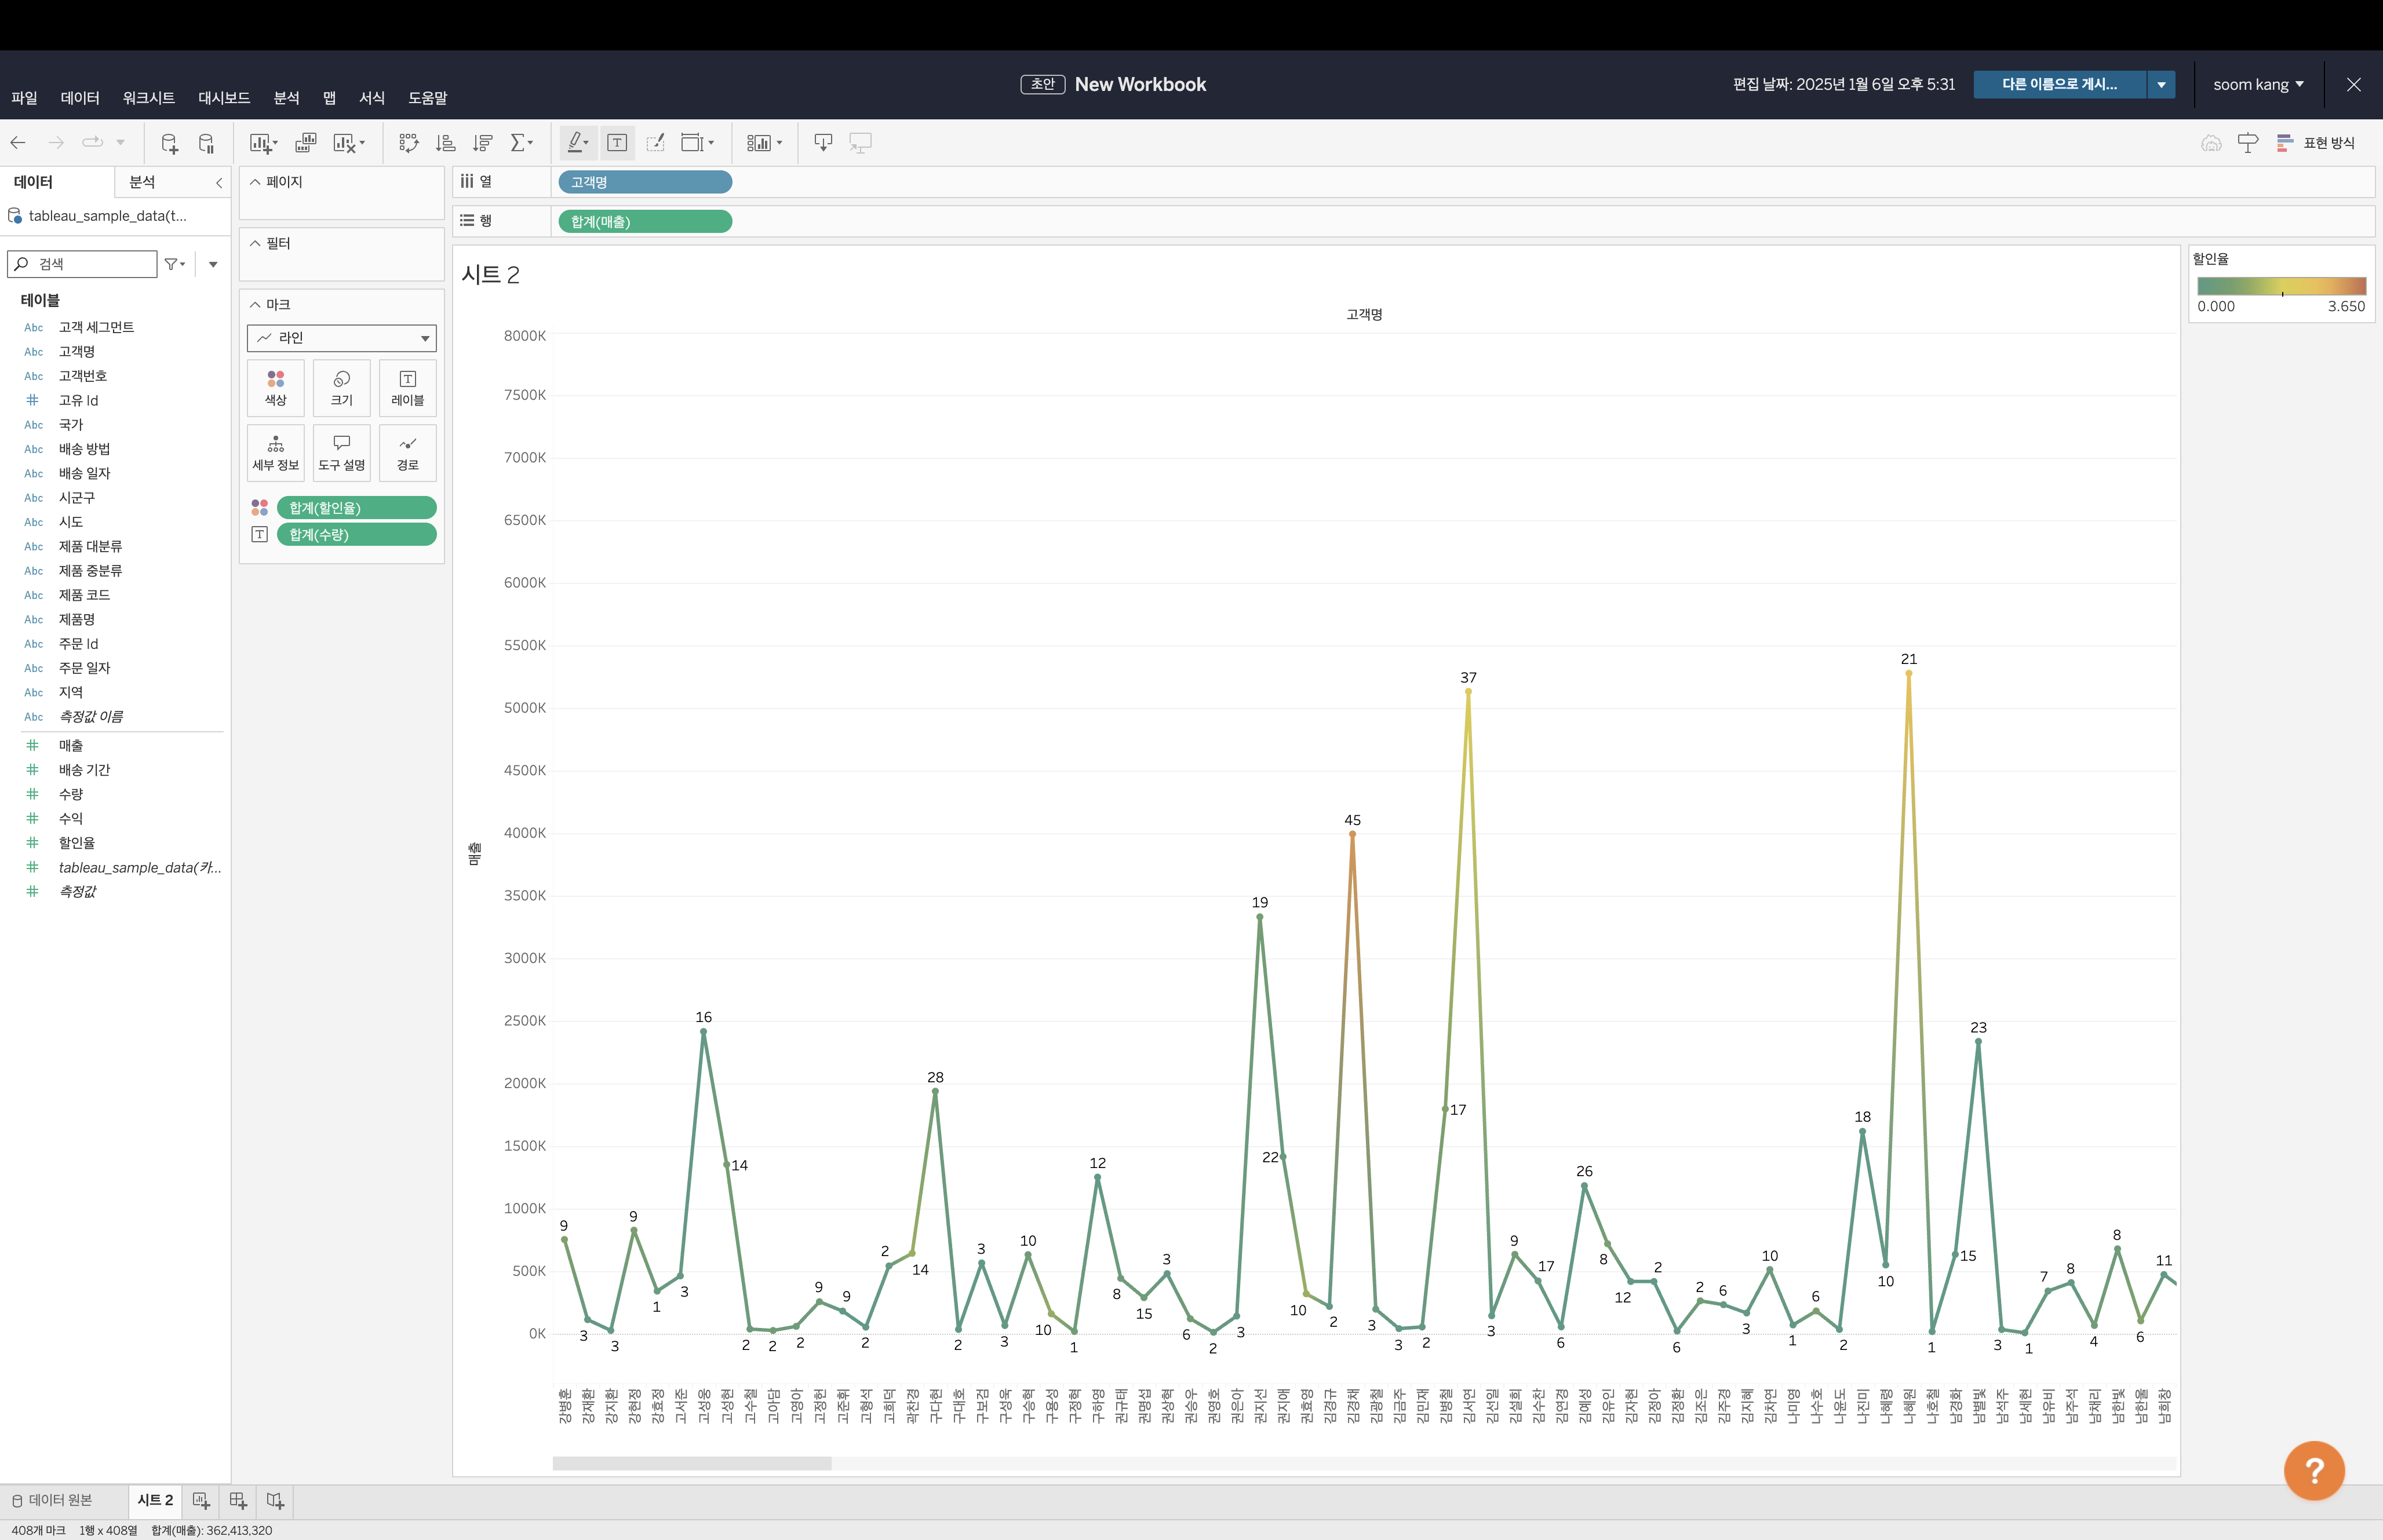Click the 경로 marks button
The height and width of the screenshot is (1540, 2383).
click(408, 453)
